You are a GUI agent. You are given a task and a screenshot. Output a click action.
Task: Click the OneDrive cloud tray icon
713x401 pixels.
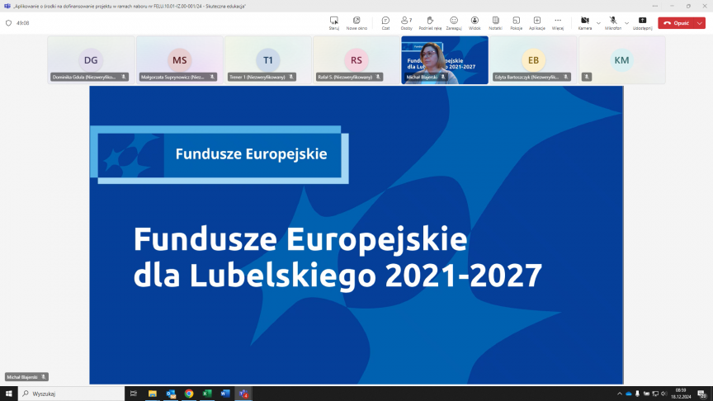click(x=629, y=394)
